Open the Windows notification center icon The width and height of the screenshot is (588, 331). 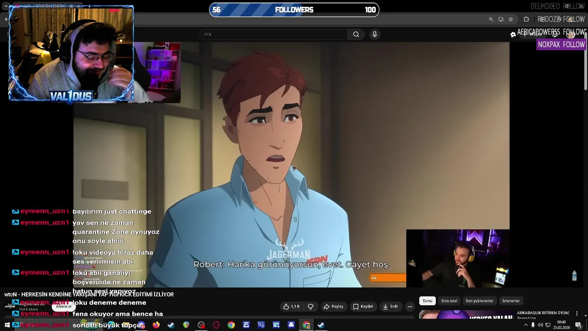(x=578, y=325)
